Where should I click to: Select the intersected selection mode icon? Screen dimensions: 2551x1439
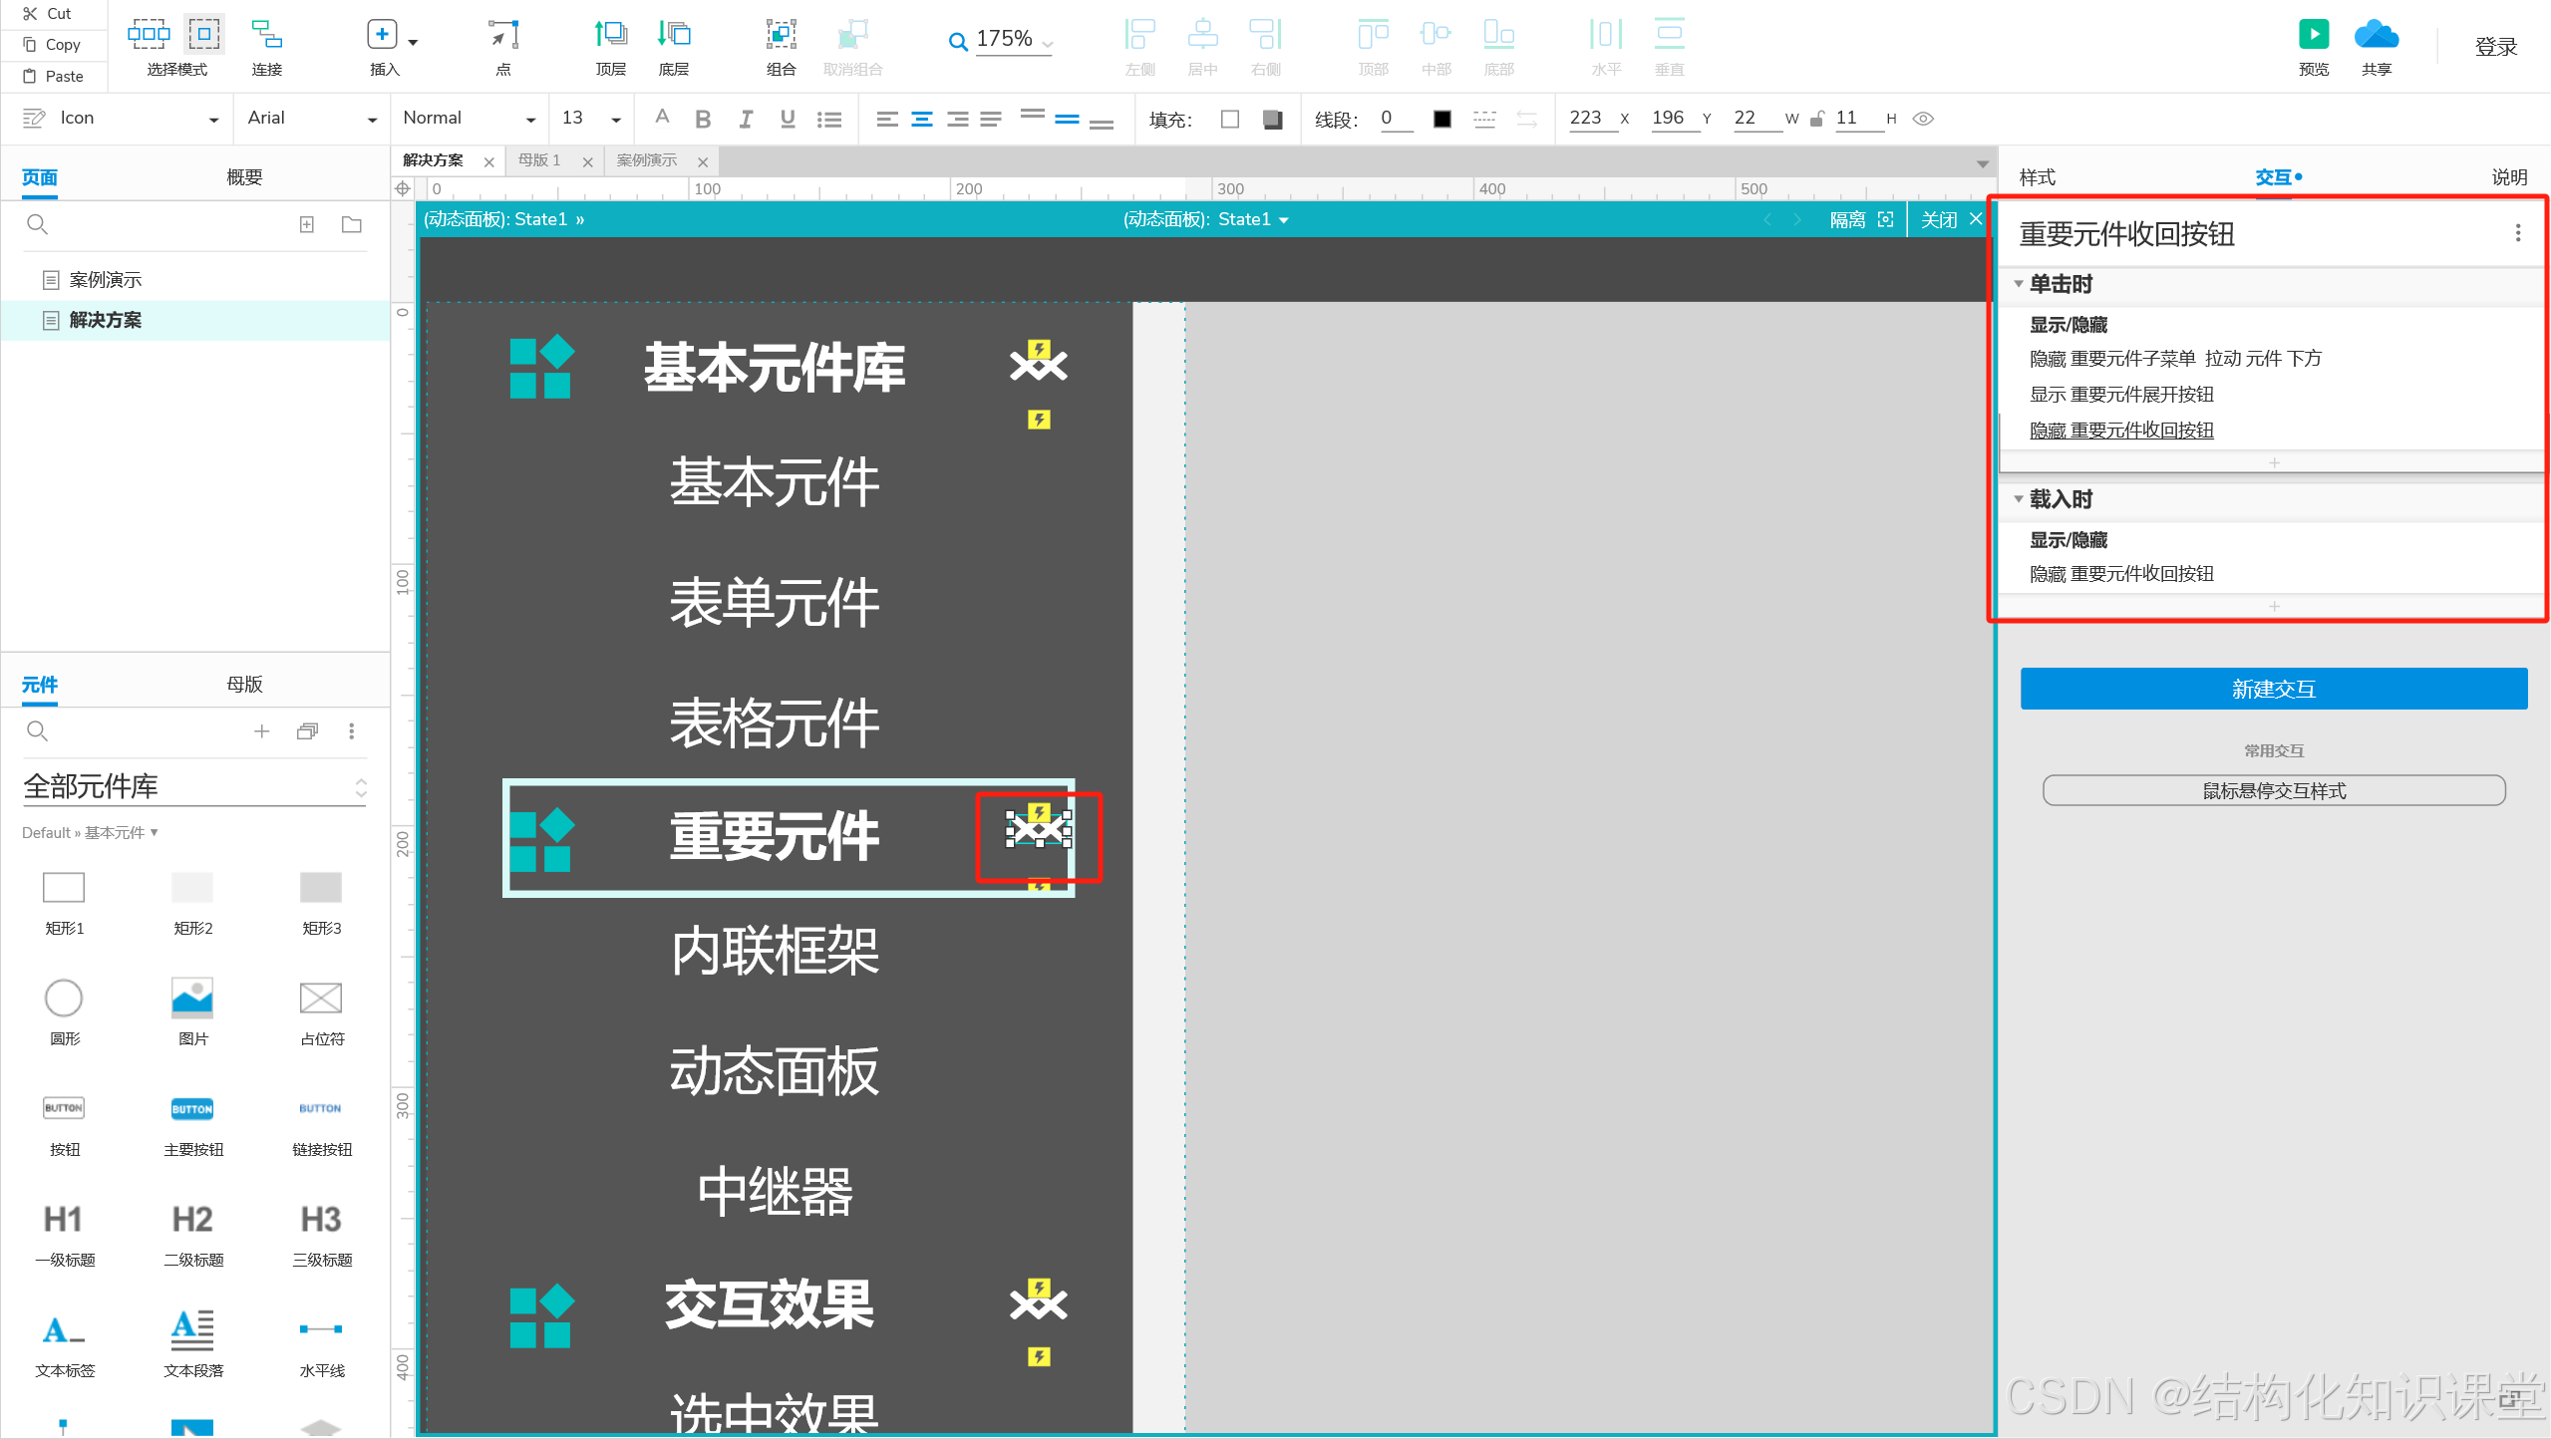coord(149,34)
